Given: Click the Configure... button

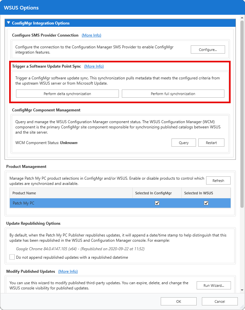Looking at the screenshot, I should (x=208, y=50).
